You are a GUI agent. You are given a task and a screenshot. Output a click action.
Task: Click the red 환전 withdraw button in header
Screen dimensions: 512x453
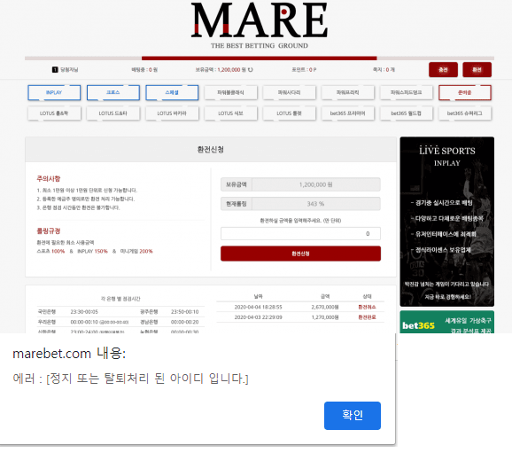coord(477,70)
